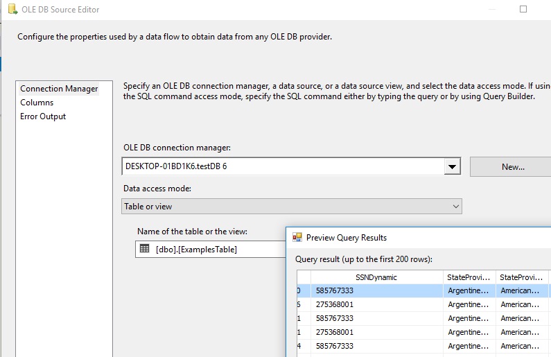Viewport: 551px width, 357px height.
Task: Maximize the OLE DB Source Editor window
Action: 523,9
